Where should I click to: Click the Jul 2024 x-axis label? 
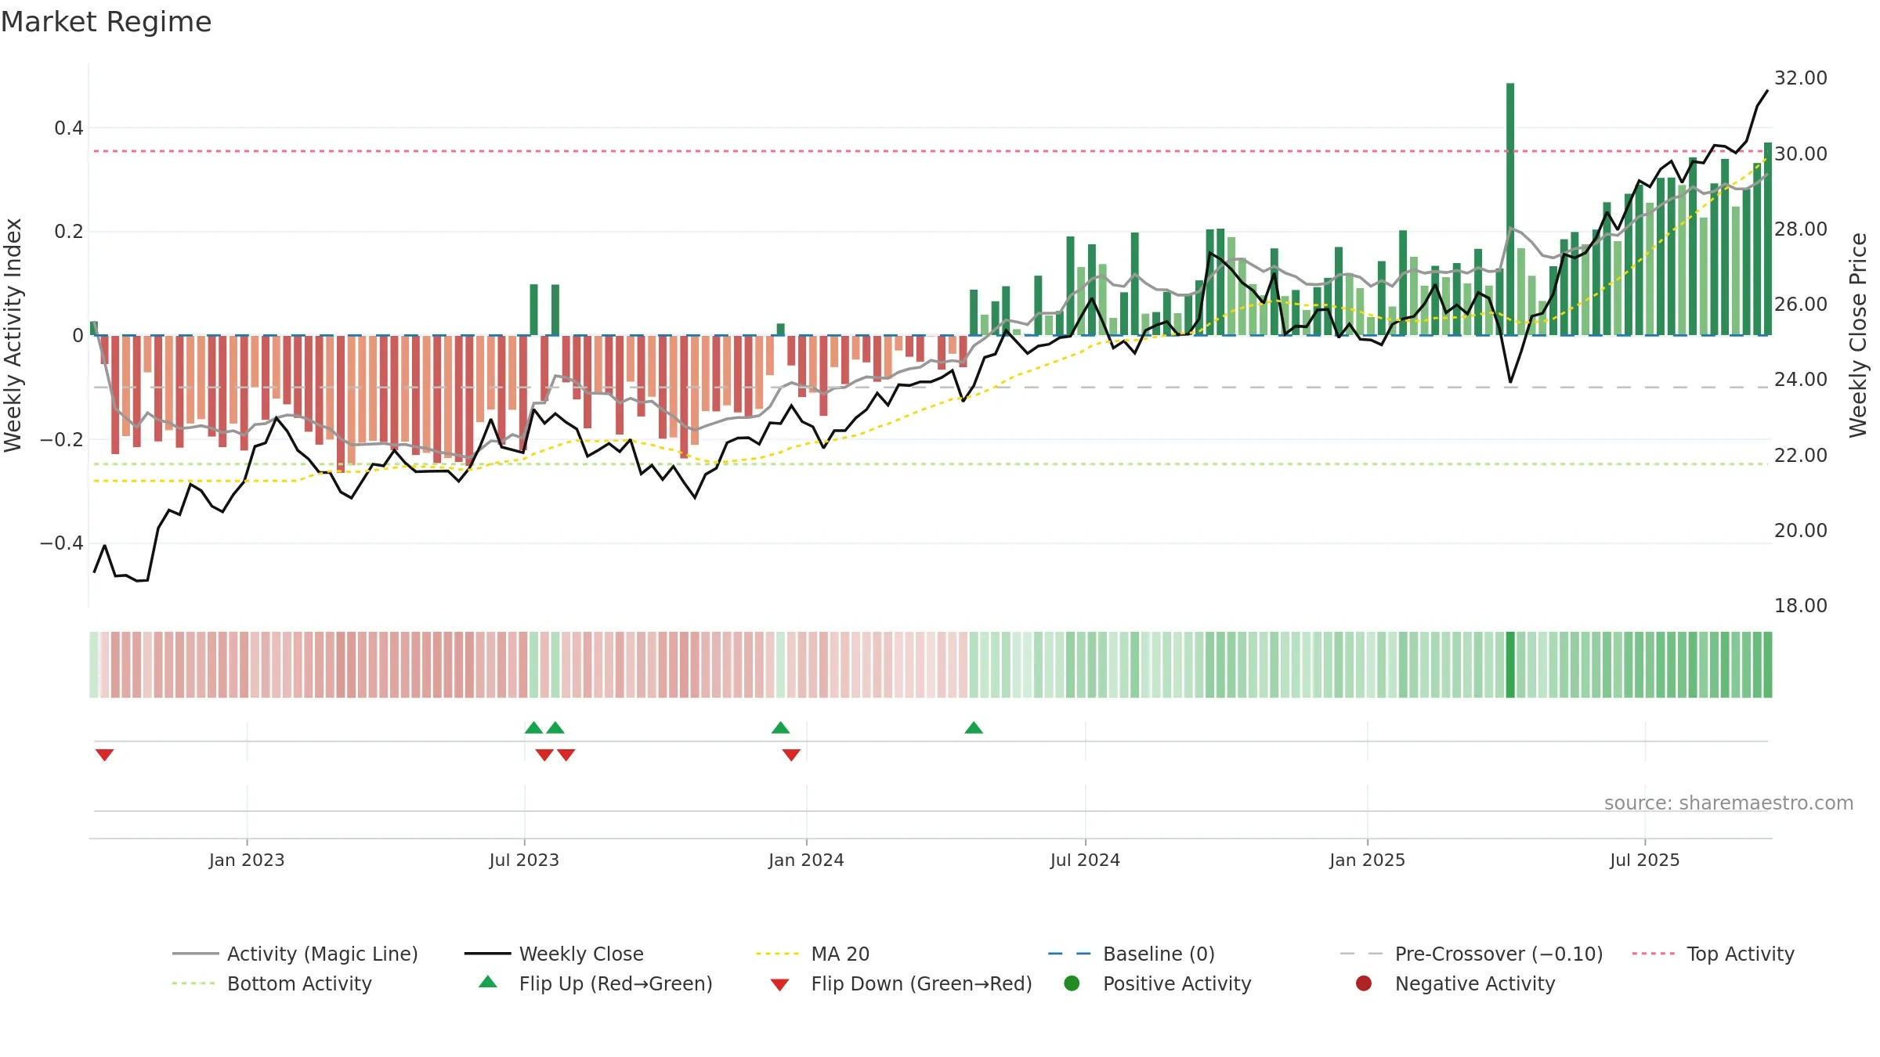1085,860
